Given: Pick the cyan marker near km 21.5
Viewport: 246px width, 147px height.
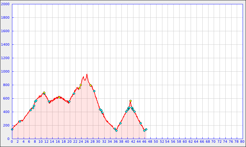Looking at the screenshot, I should pyautogui.click(x=74, y=93).
